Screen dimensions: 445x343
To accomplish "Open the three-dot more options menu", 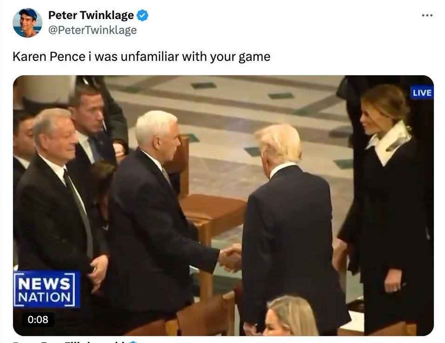I will [427, 15].
